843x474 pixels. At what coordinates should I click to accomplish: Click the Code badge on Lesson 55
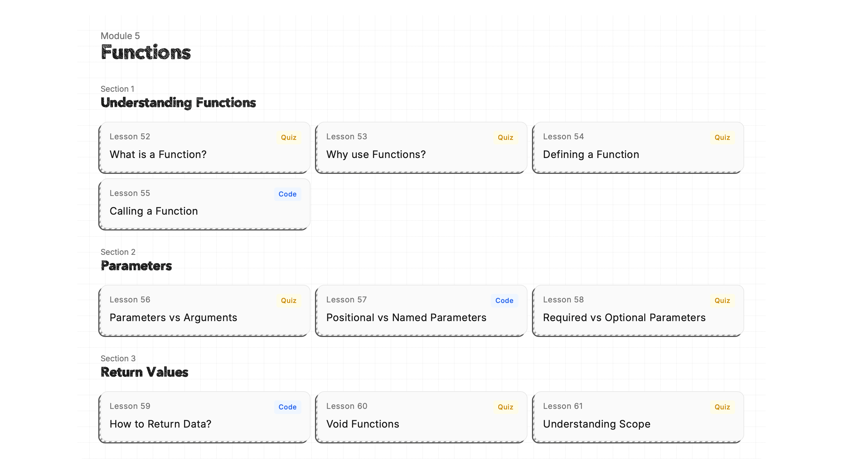click(x=287, y=194)
